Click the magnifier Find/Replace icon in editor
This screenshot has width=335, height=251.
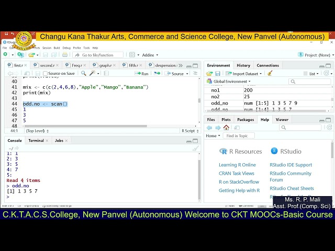coord(83,74)
